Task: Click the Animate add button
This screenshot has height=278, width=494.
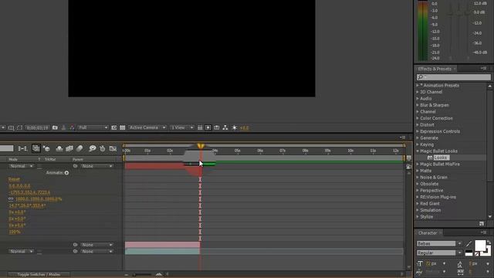Action: tap(66, 173)
